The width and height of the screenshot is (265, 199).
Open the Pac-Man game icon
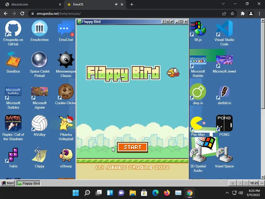(198, 126)
